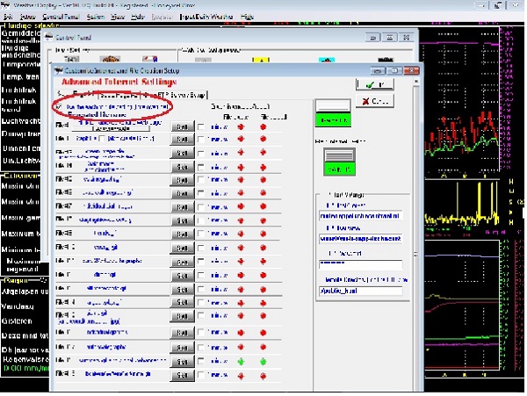Click the red upload indicator for File #12
This screenshot has width=527, height=396.
[263, 276]
